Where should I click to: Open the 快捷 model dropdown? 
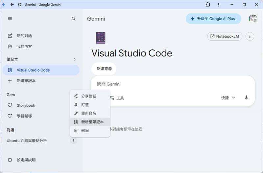click(228, 97)
